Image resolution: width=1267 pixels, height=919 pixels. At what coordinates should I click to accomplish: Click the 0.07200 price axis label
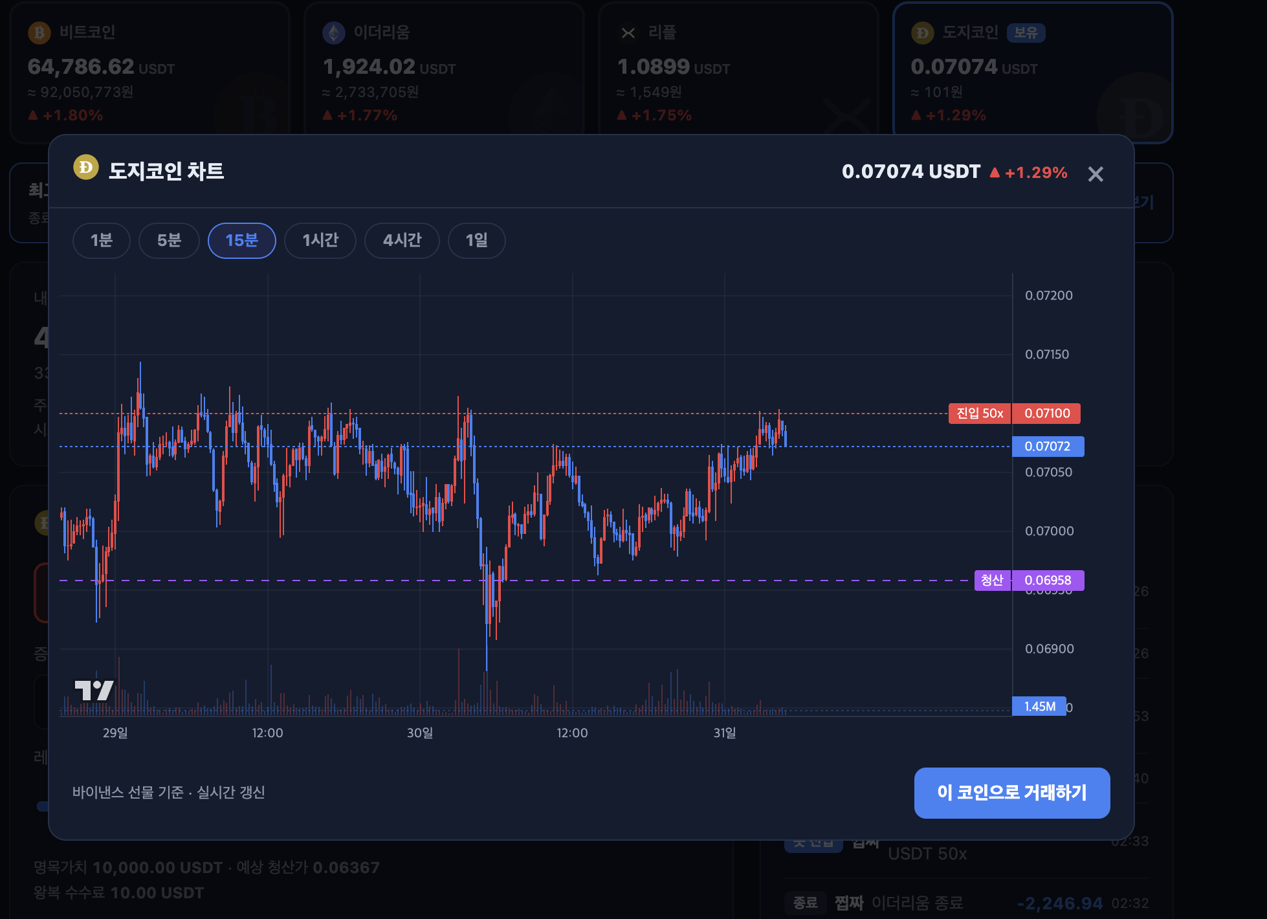coord(1049,296)
